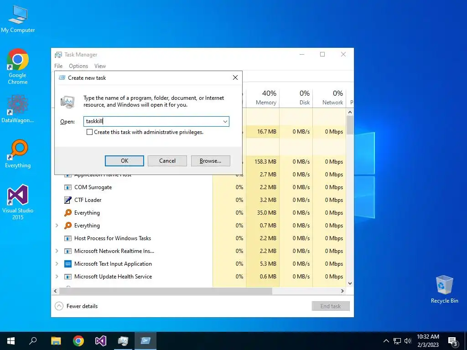This screenshot has width=467, height=350.
Task: Expand the Microsoft Network Realtime Inspection row
Action: (57, 251)
